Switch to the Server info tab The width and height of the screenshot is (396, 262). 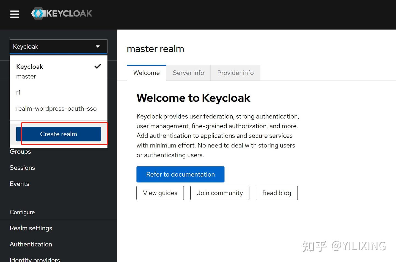click(x=188, y=73)
